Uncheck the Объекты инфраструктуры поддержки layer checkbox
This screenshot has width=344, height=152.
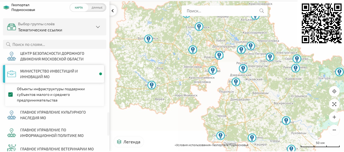10,95
